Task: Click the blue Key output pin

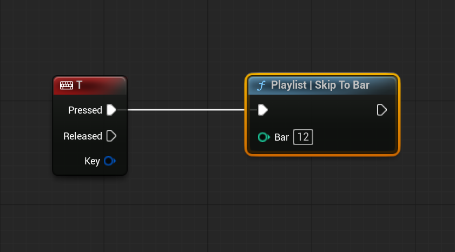Action: 109,161
